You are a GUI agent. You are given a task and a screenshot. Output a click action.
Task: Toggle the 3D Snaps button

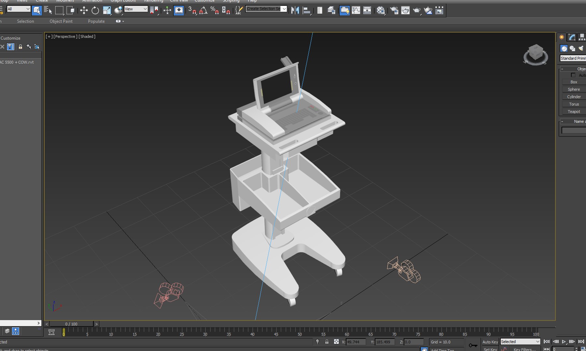pos(192,10)
